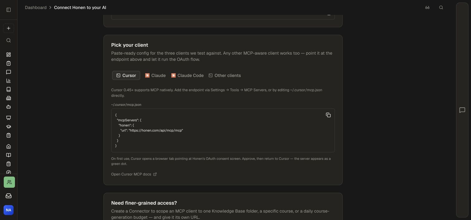Open the home house icon in sidebar

pos(8,146)
